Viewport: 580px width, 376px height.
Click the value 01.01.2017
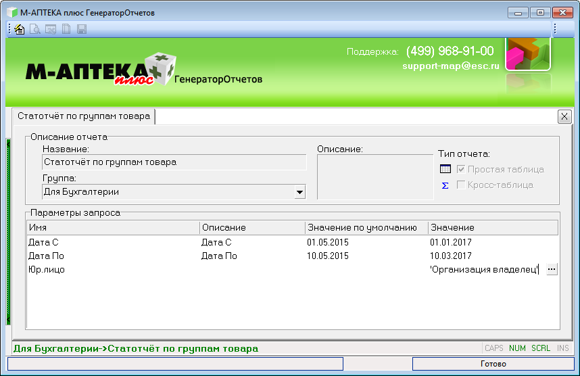coord(450,242)
